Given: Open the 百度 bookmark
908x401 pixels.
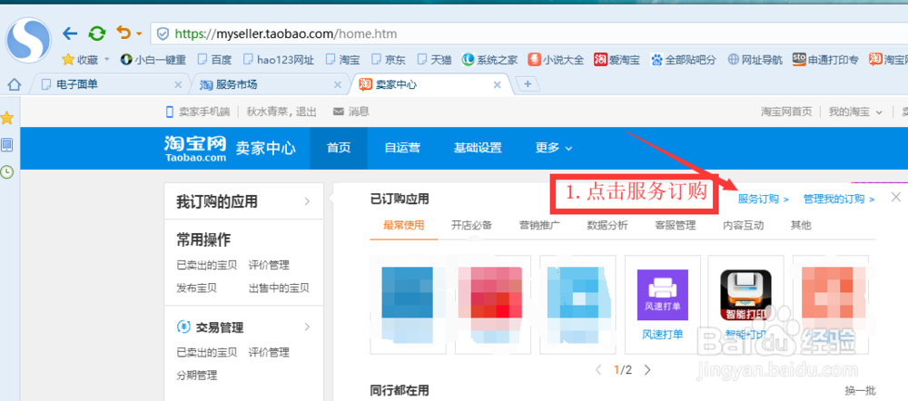Looking at the screenshot, I should point(214,60).
